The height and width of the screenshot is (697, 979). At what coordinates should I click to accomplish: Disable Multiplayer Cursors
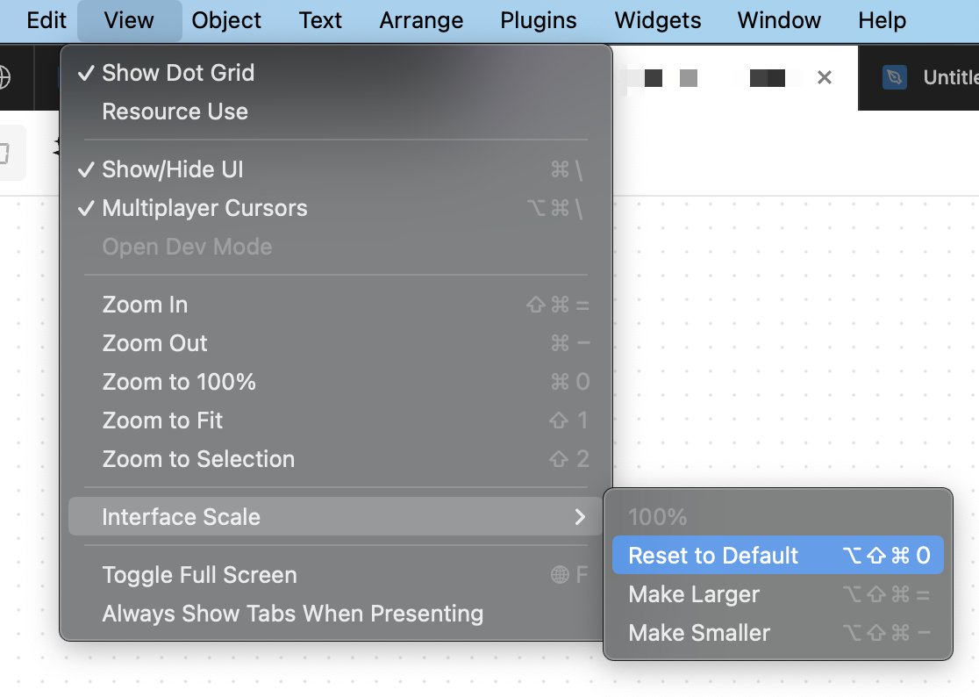tap(204, 208)
